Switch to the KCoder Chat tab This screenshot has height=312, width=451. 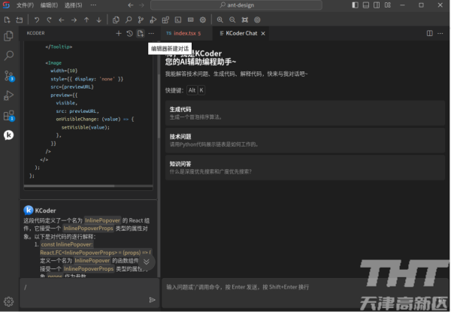coord(241,33)
